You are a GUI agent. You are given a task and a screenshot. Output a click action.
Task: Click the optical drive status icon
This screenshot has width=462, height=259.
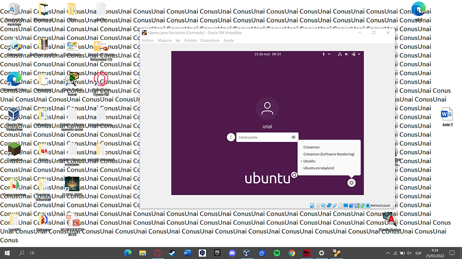click(318, 205)
